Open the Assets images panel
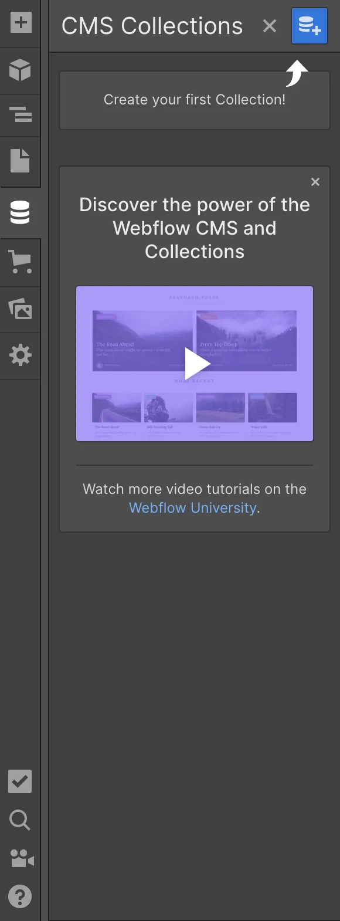Viewport: 340px width, 921px height. tap(20, 309)
